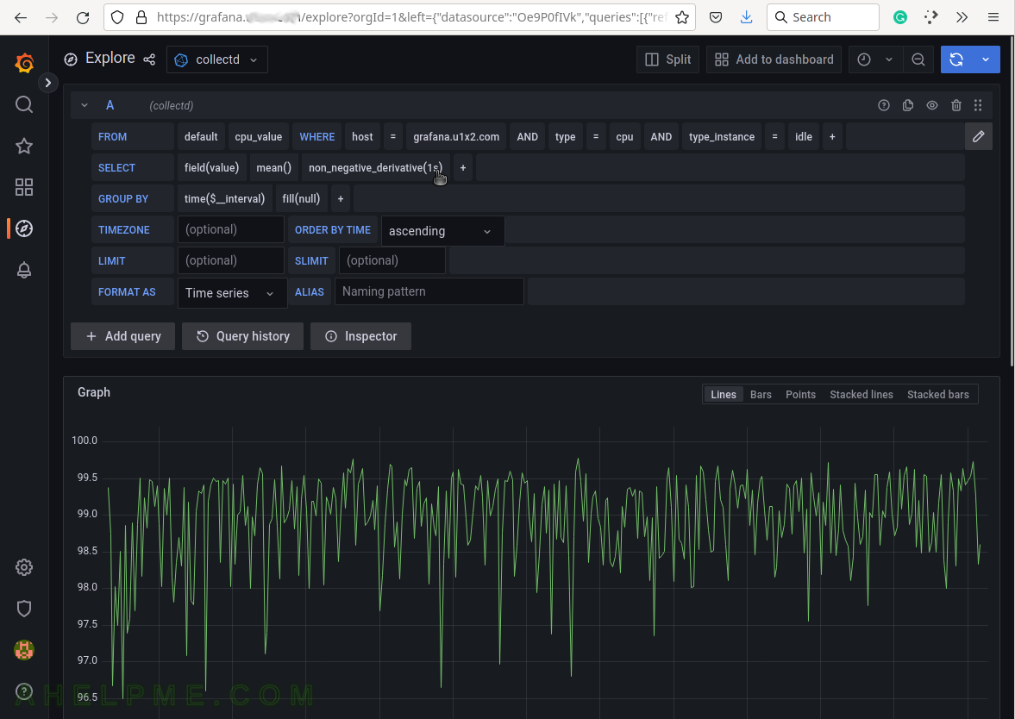Edit the type_instance tag key

(x=722, y=136)
